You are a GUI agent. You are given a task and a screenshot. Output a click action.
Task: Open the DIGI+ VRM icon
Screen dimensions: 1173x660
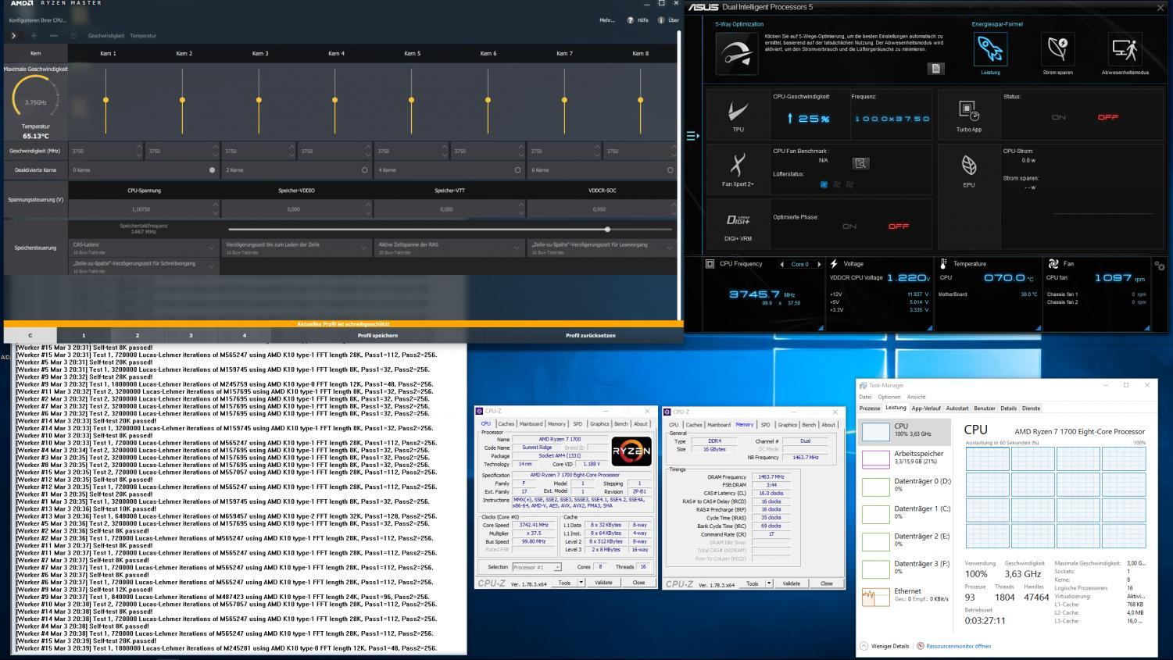click(x=738, y=219)
